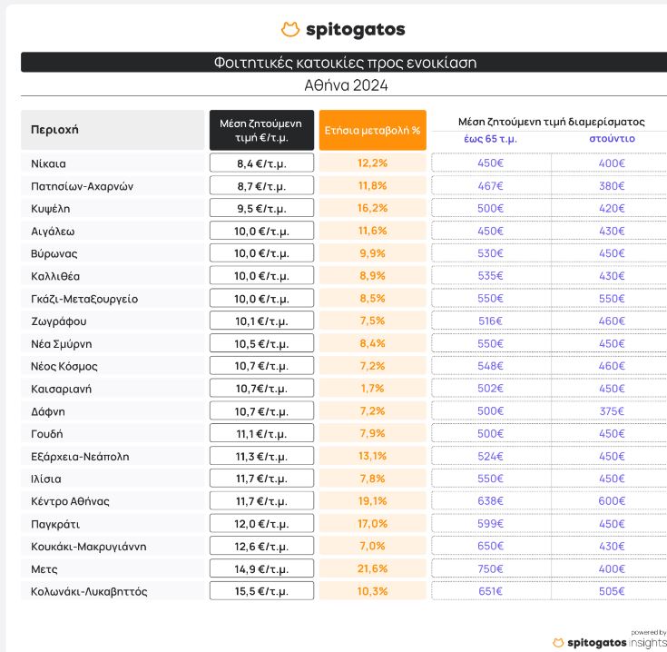667x652 pixels.
Task: Click Ζωγράφου's 516€ apartment price
Action: click(490, 321)
